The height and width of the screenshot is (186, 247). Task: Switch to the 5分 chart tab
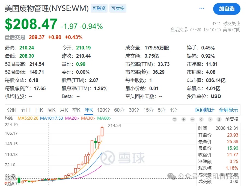(x=162, y=110)
